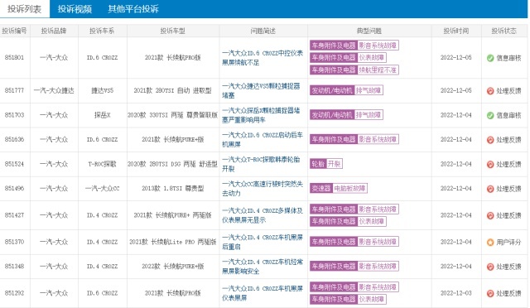Click series cell T-ROC探歌
Screen dimensions: 530x308
point(102,164)
